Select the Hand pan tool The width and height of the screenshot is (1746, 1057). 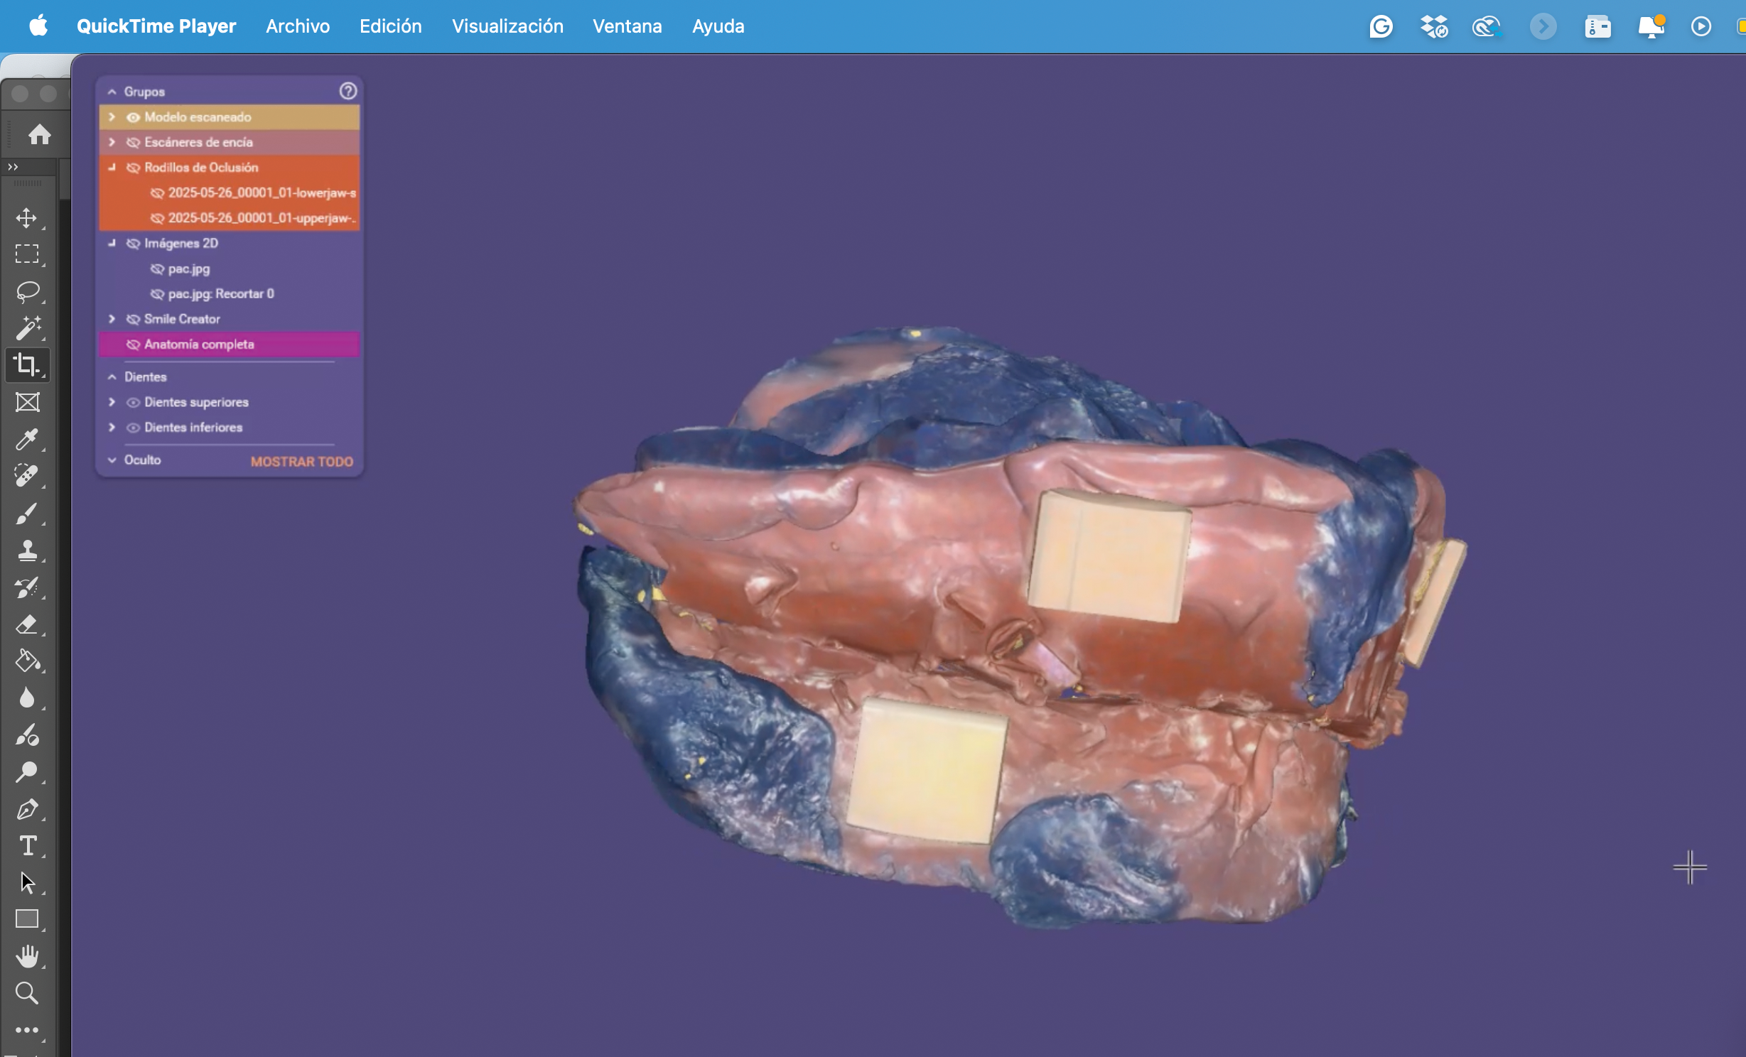click(28, 956)
